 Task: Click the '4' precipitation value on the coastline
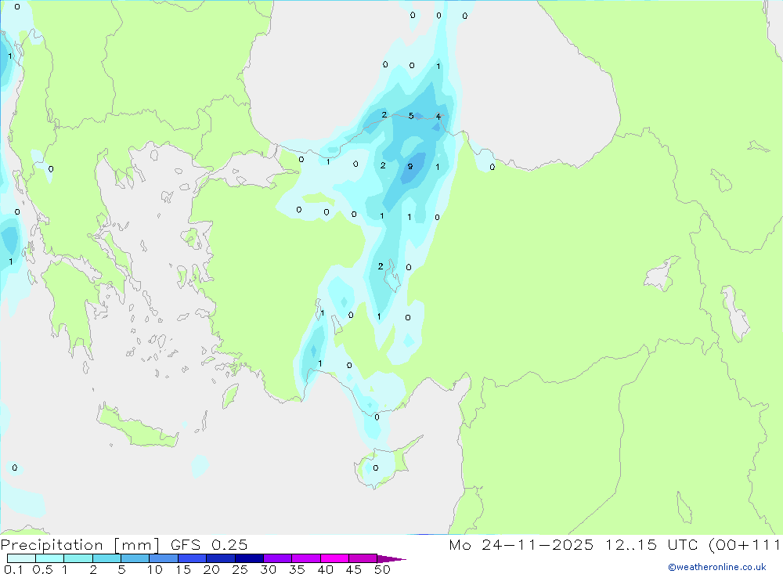(x=438, y=117)
